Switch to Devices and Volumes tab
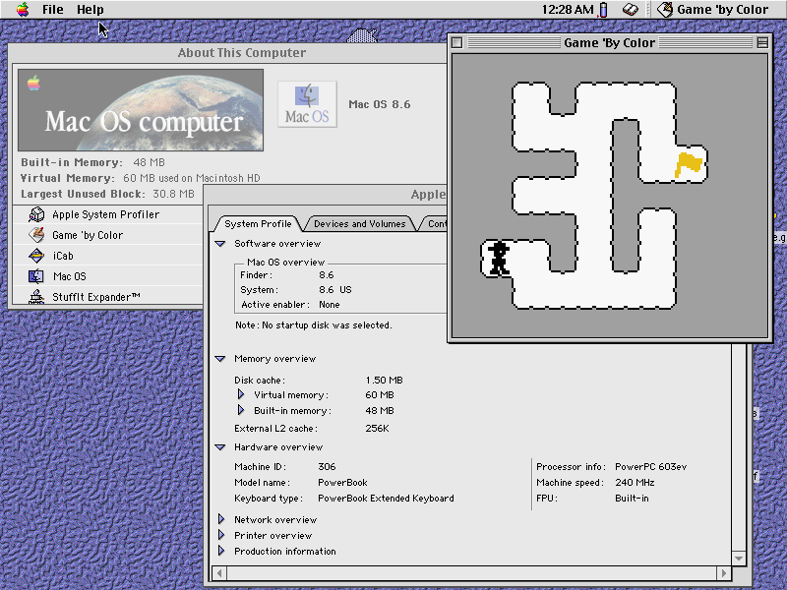Image resolution: width=787 pixels, height=590 pixels. [x=359, y=224]
